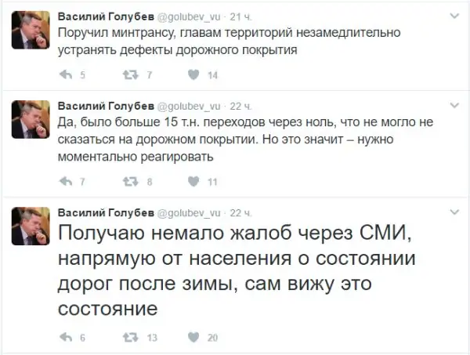
Task: Click the avatar photo of the first tweet
Action: point(31,33)
